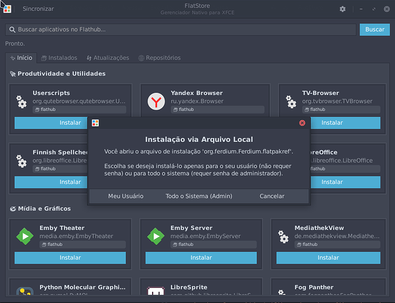Image resolution: width=395 pixels, height=303 pixels.
Task: Click flathub badge under Emby Theater
Action: pos(82,244)
